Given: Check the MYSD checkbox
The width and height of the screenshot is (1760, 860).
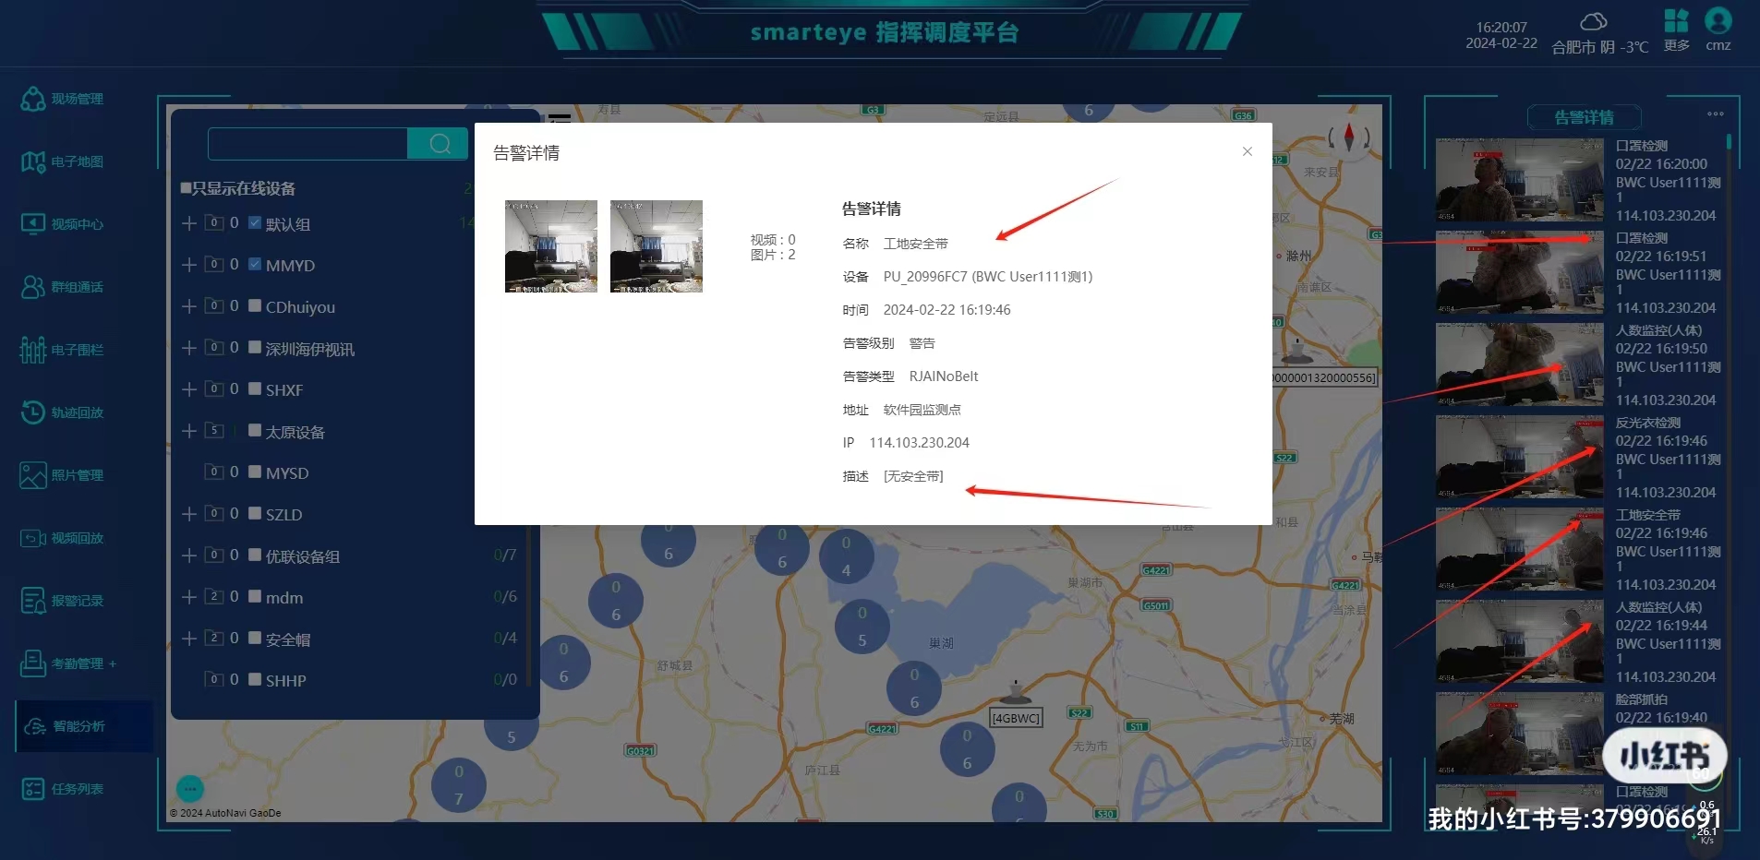Looking at the screenshot, I should click(x=255, y=472).
